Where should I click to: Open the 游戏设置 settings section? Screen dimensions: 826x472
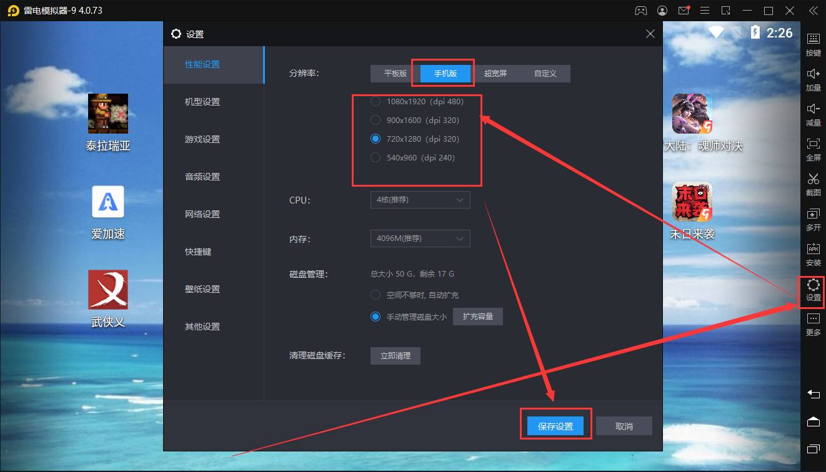(x=202, y=139)
